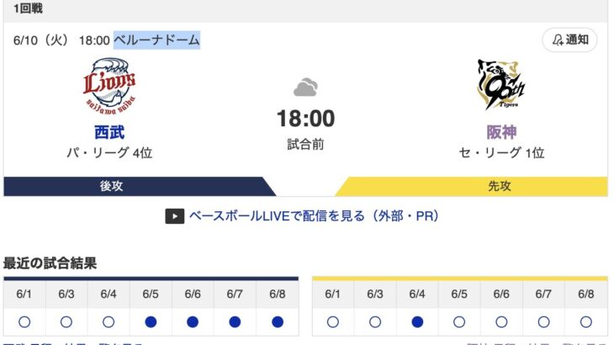Select Hanshin's 6/8 win circle
The width and height of the screenshot is (614, 345).
(585, 322)
